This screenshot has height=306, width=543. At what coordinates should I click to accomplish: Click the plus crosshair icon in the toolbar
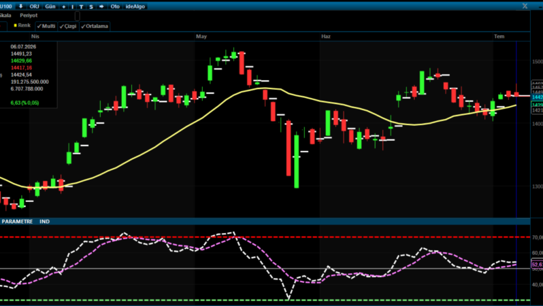click(64, 7)
